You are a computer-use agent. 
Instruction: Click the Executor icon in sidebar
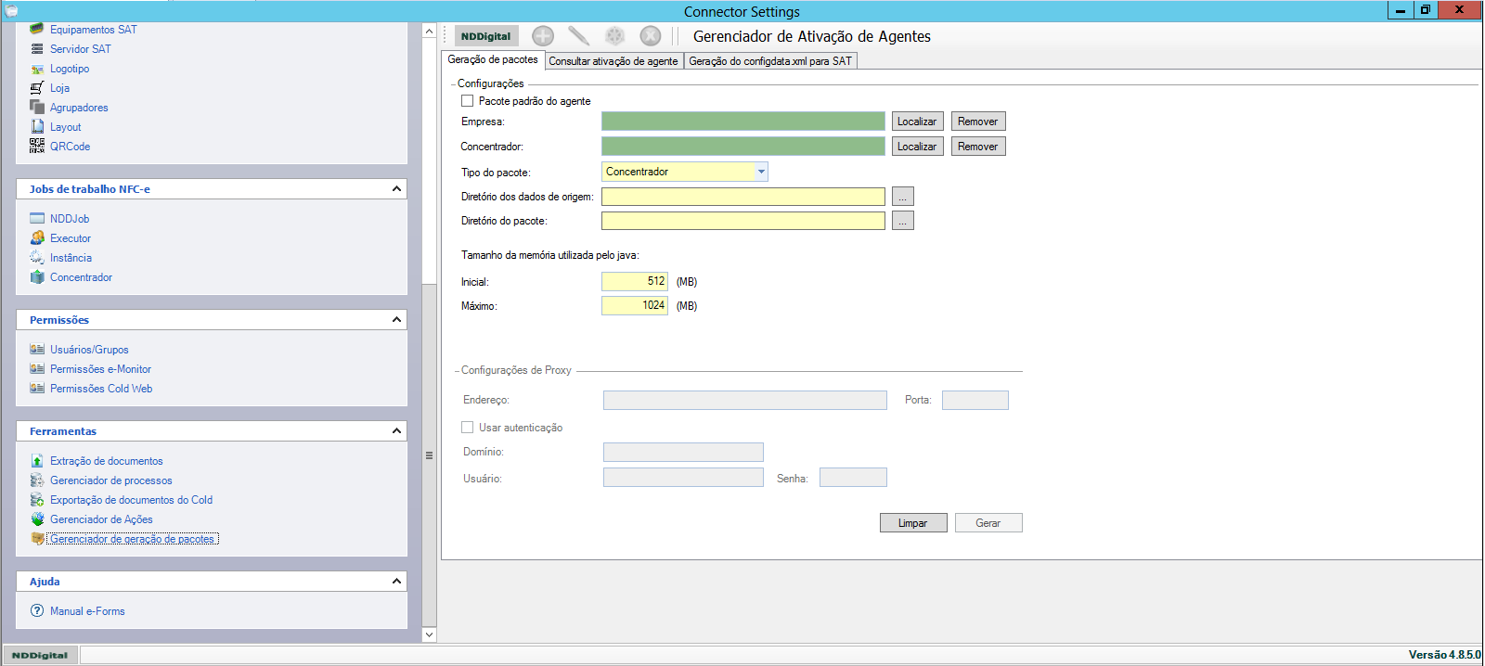37,238
